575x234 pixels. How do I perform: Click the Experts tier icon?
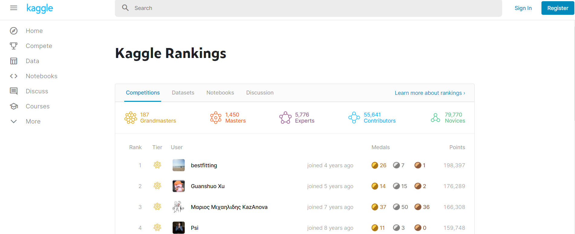[285, 118]
